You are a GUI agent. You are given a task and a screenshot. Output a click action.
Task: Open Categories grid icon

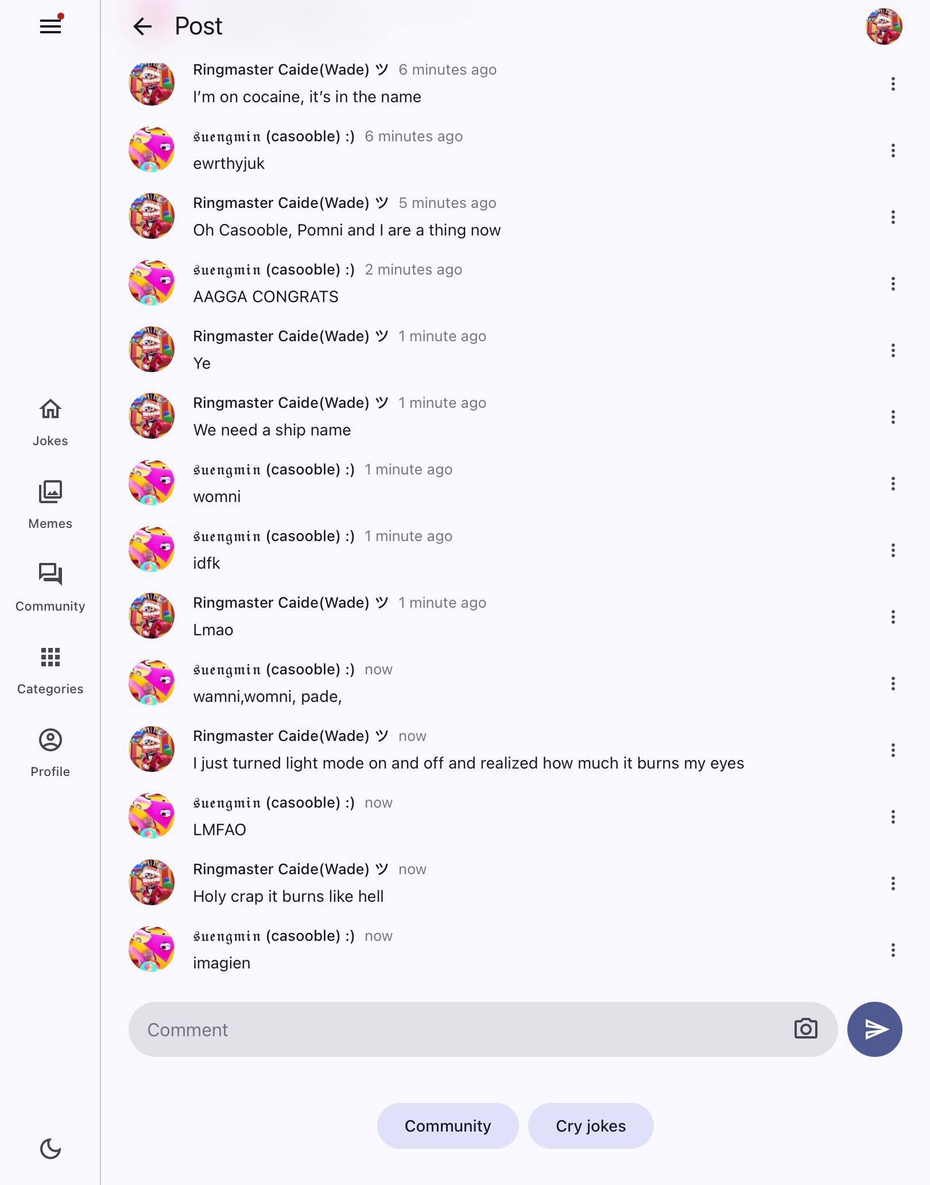coord(51,657)
